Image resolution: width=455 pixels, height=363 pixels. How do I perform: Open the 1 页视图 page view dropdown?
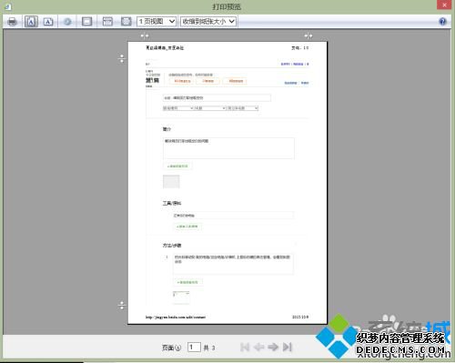[157, 22]
